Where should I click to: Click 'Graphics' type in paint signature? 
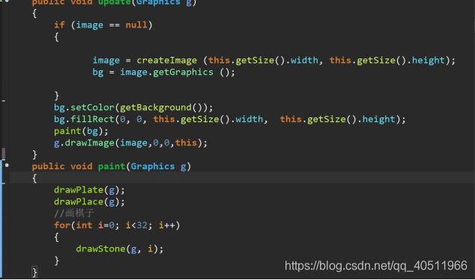point(153,166)
